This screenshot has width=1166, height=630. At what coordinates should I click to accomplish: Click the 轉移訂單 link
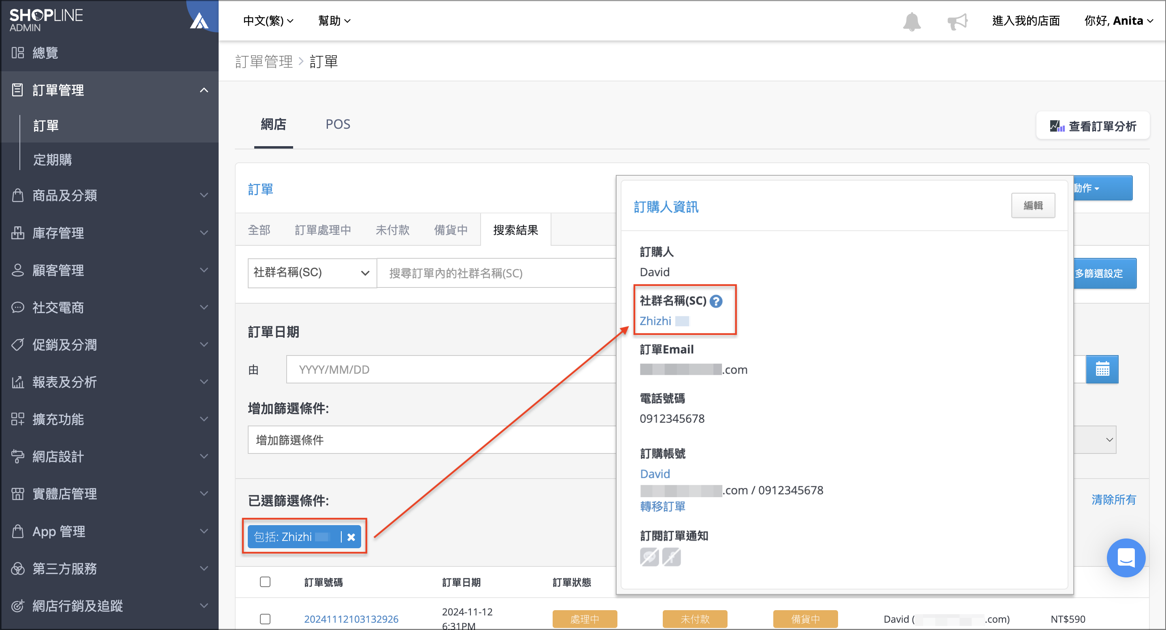pos(663,506)
